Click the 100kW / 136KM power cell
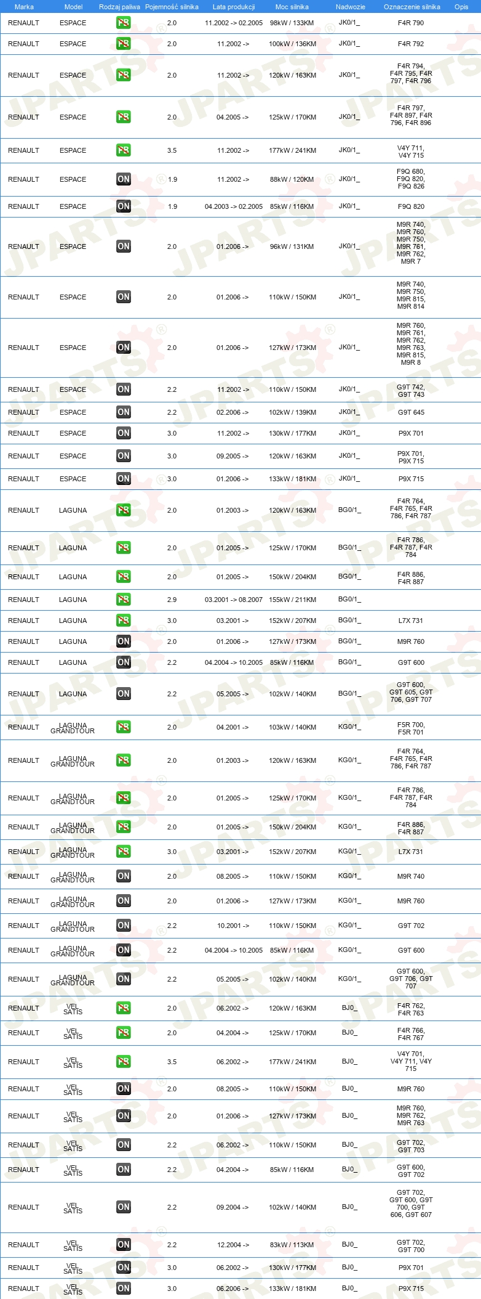This screenshot has width=481, height=1299. [x=292, y=44]
